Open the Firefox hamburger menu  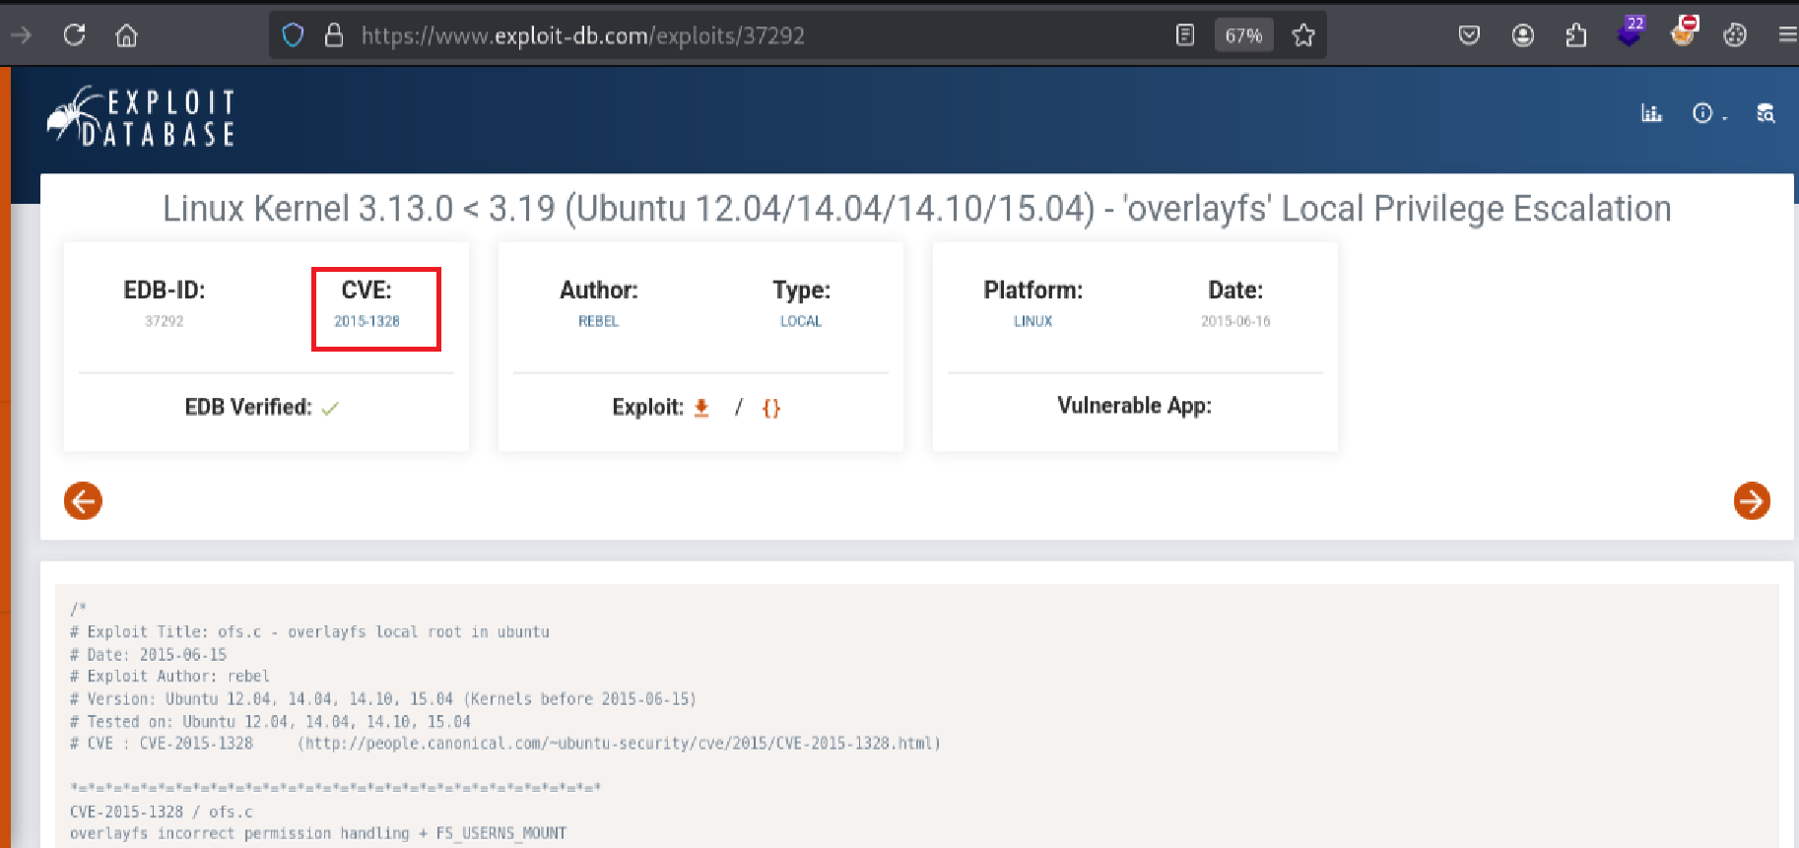[x=1786, y=35]
